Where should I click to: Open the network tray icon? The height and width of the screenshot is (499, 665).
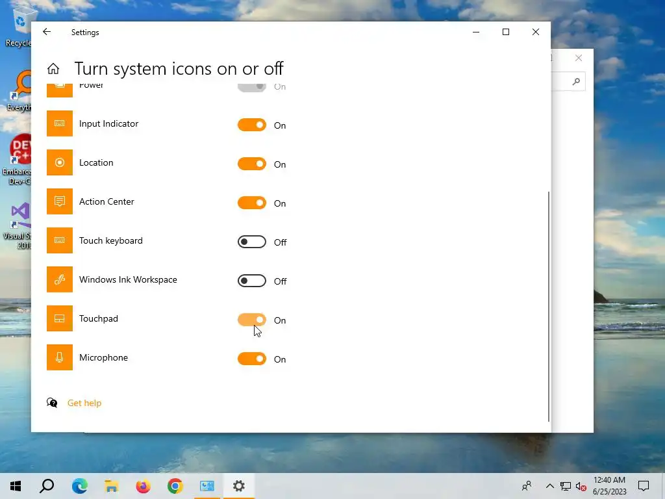pos(566,486)
